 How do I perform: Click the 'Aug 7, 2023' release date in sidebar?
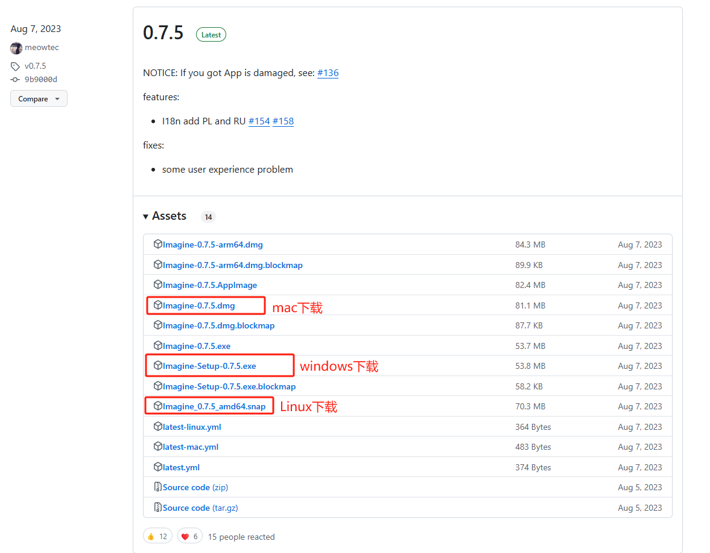(x=36, y=29)
